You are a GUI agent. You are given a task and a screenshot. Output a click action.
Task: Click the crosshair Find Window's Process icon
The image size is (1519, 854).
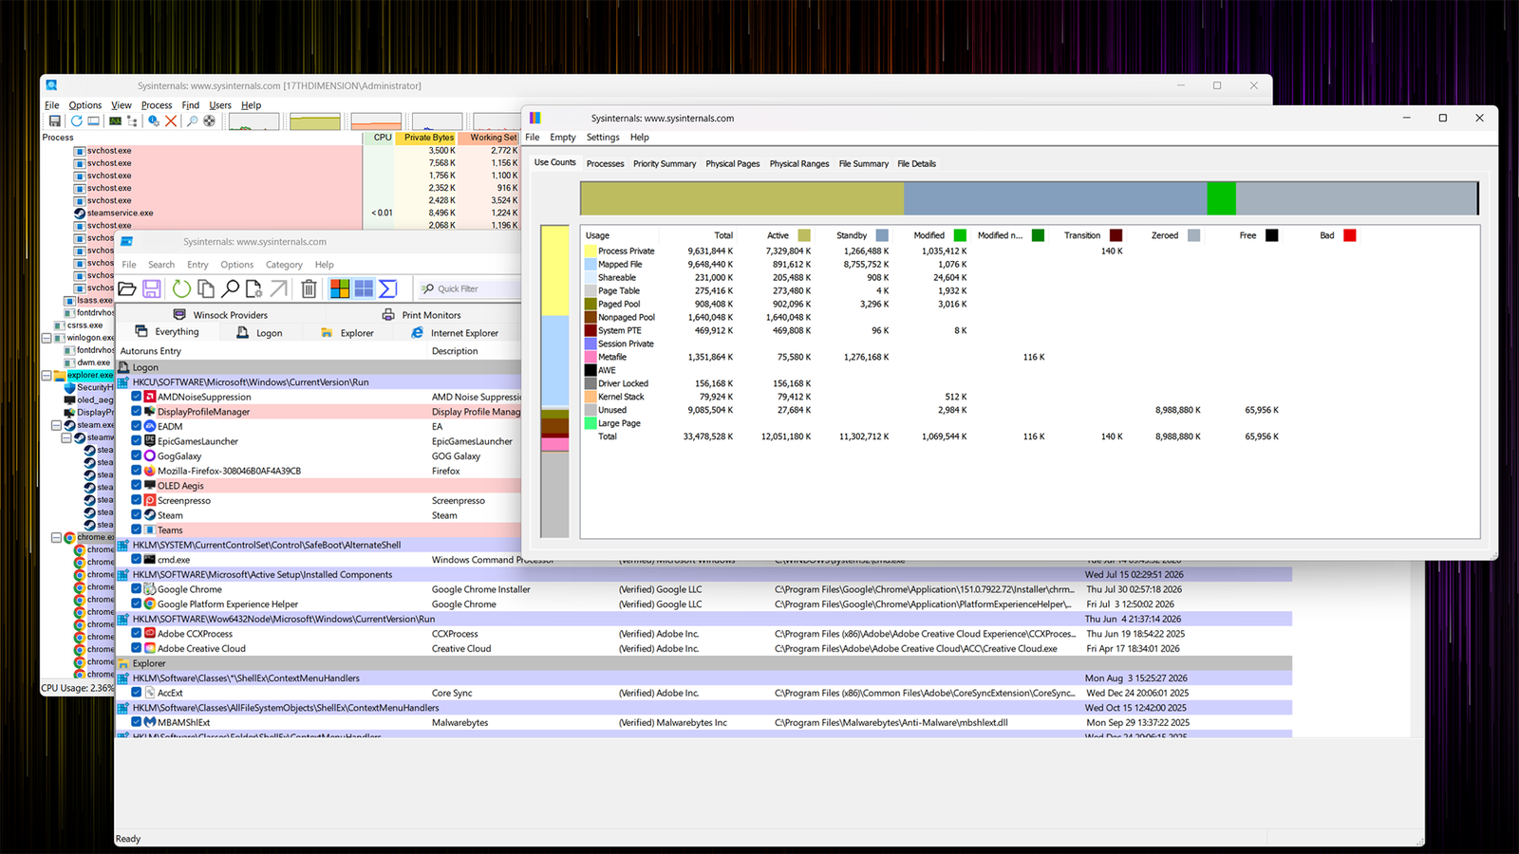[x=210, y=121]
